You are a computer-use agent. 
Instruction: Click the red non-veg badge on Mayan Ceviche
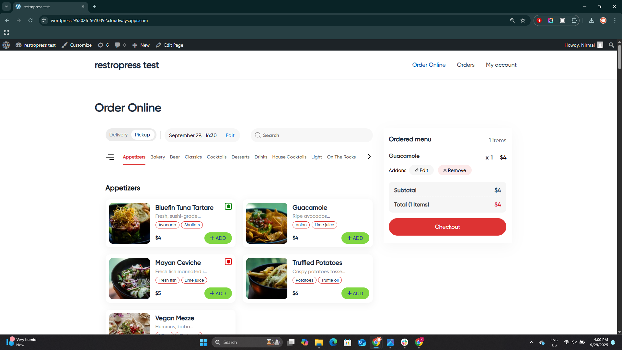pos(228,262)
